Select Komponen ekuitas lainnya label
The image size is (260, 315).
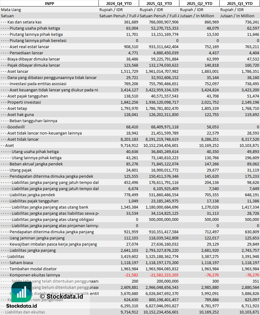[35, 275]
